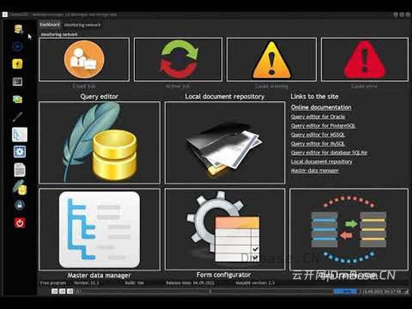This screenshot has height=309, width=412.
Task: Click the first small status bar icon at bottom left
Action: click(54, 291)
